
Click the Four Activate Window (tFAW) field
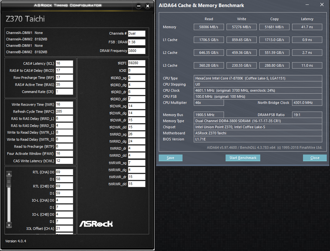coord(64,154)
